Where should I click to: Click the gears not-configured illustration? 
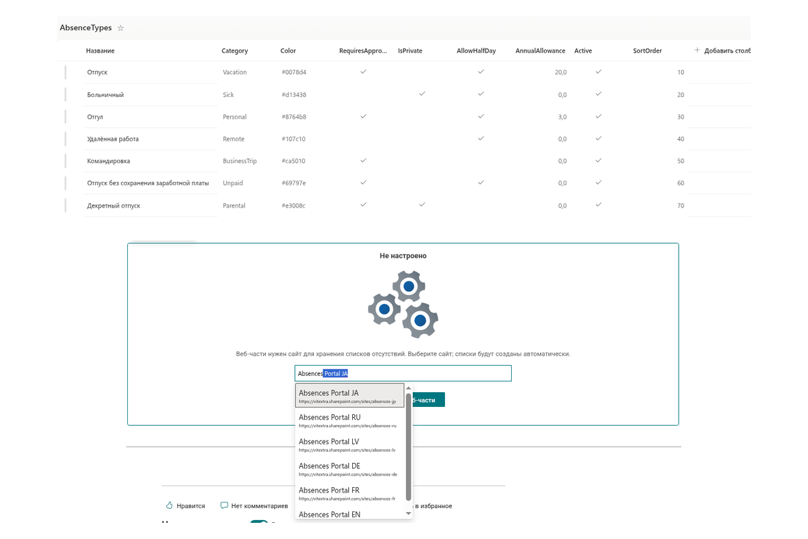tap(403, 304)
